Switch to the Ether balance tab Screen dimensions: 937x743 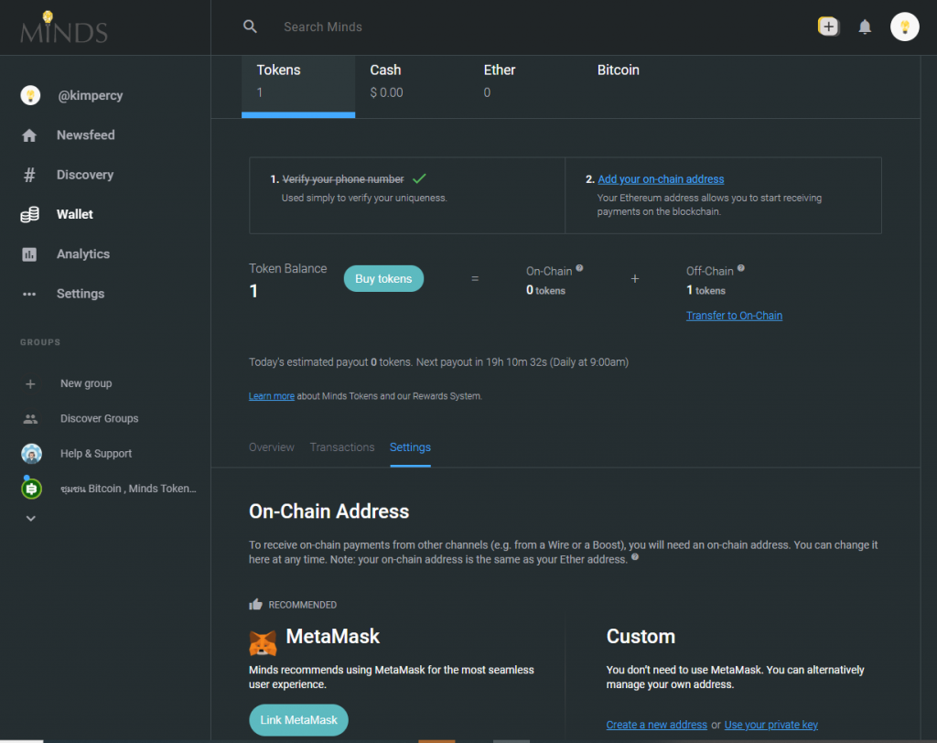pos(525,85)
